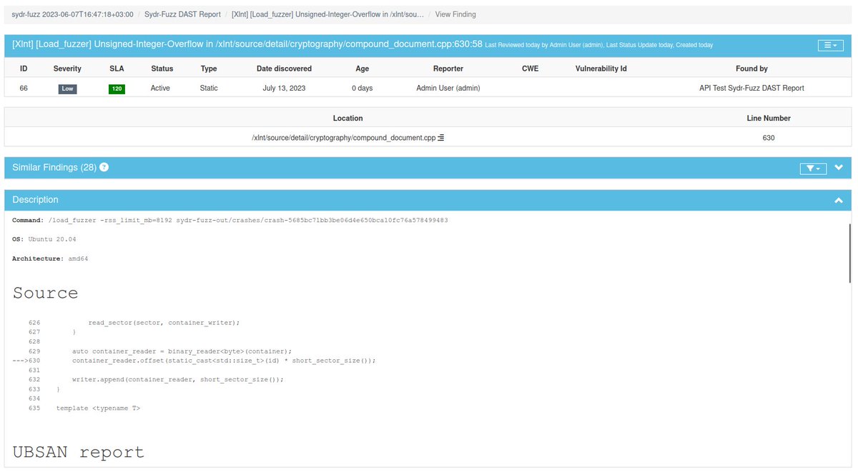The width and height of the screenshot is (858, 472).
Task: Open the [Xlnt] [Load_fuzzer] breadcrumb link
Action: [x=328, y=14]
